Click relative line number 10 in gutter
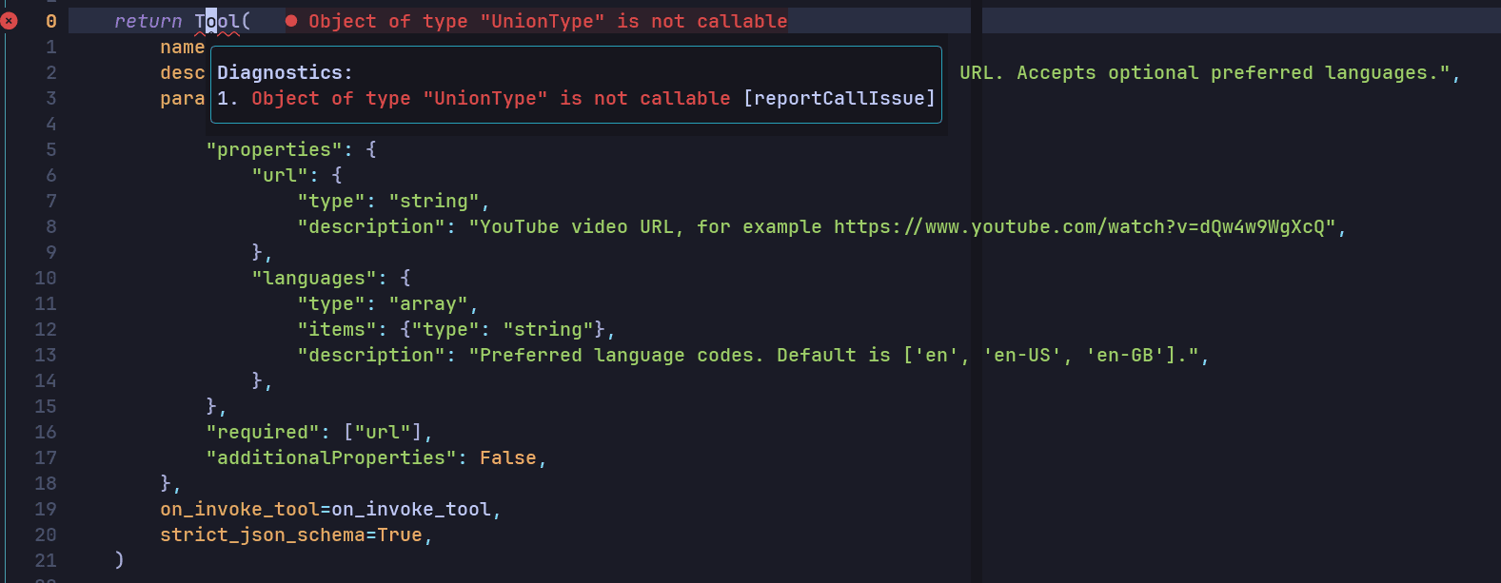Viewport: 1501px width, 583px height. coord(46,278)
